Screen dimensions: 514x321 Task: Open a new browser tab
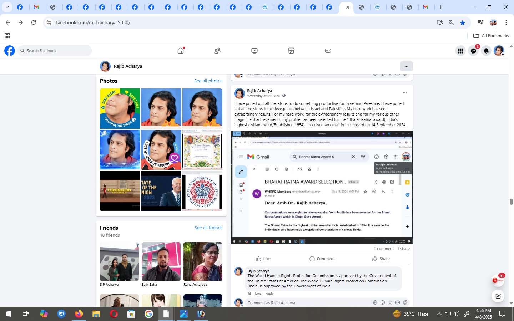pyautogui.click(x=441, y=7)
